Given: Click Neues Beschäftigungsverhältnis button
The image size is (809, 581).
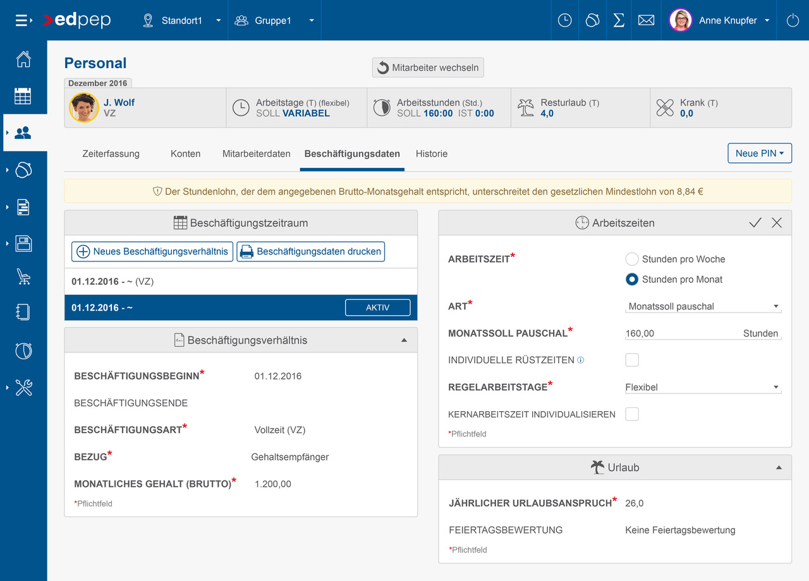Looking at the screenshot, I should click(152, 251).
